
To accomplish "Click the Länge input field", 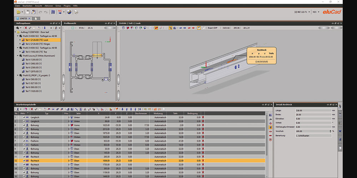I will point(313,110).
